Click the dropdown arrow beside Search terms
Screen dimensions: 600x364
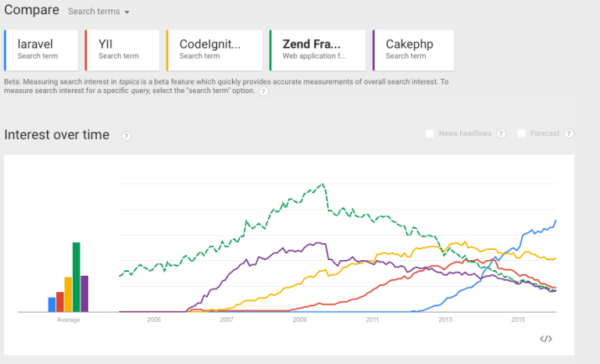(127, 12)
